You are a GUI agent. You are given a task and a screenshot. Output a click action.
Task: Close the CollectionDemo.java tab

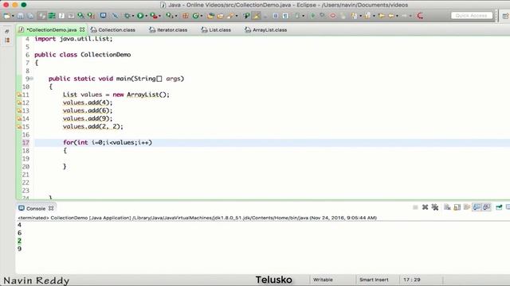82,29
